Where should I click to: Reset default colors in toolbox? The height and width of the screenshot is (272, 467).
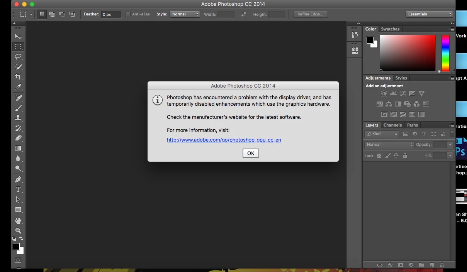point(14,239)
